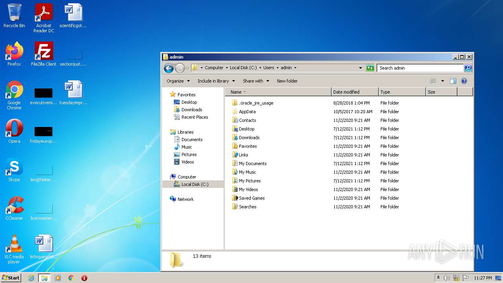Click taskbar clock showing 11:27 PM

tap(483, 278)
